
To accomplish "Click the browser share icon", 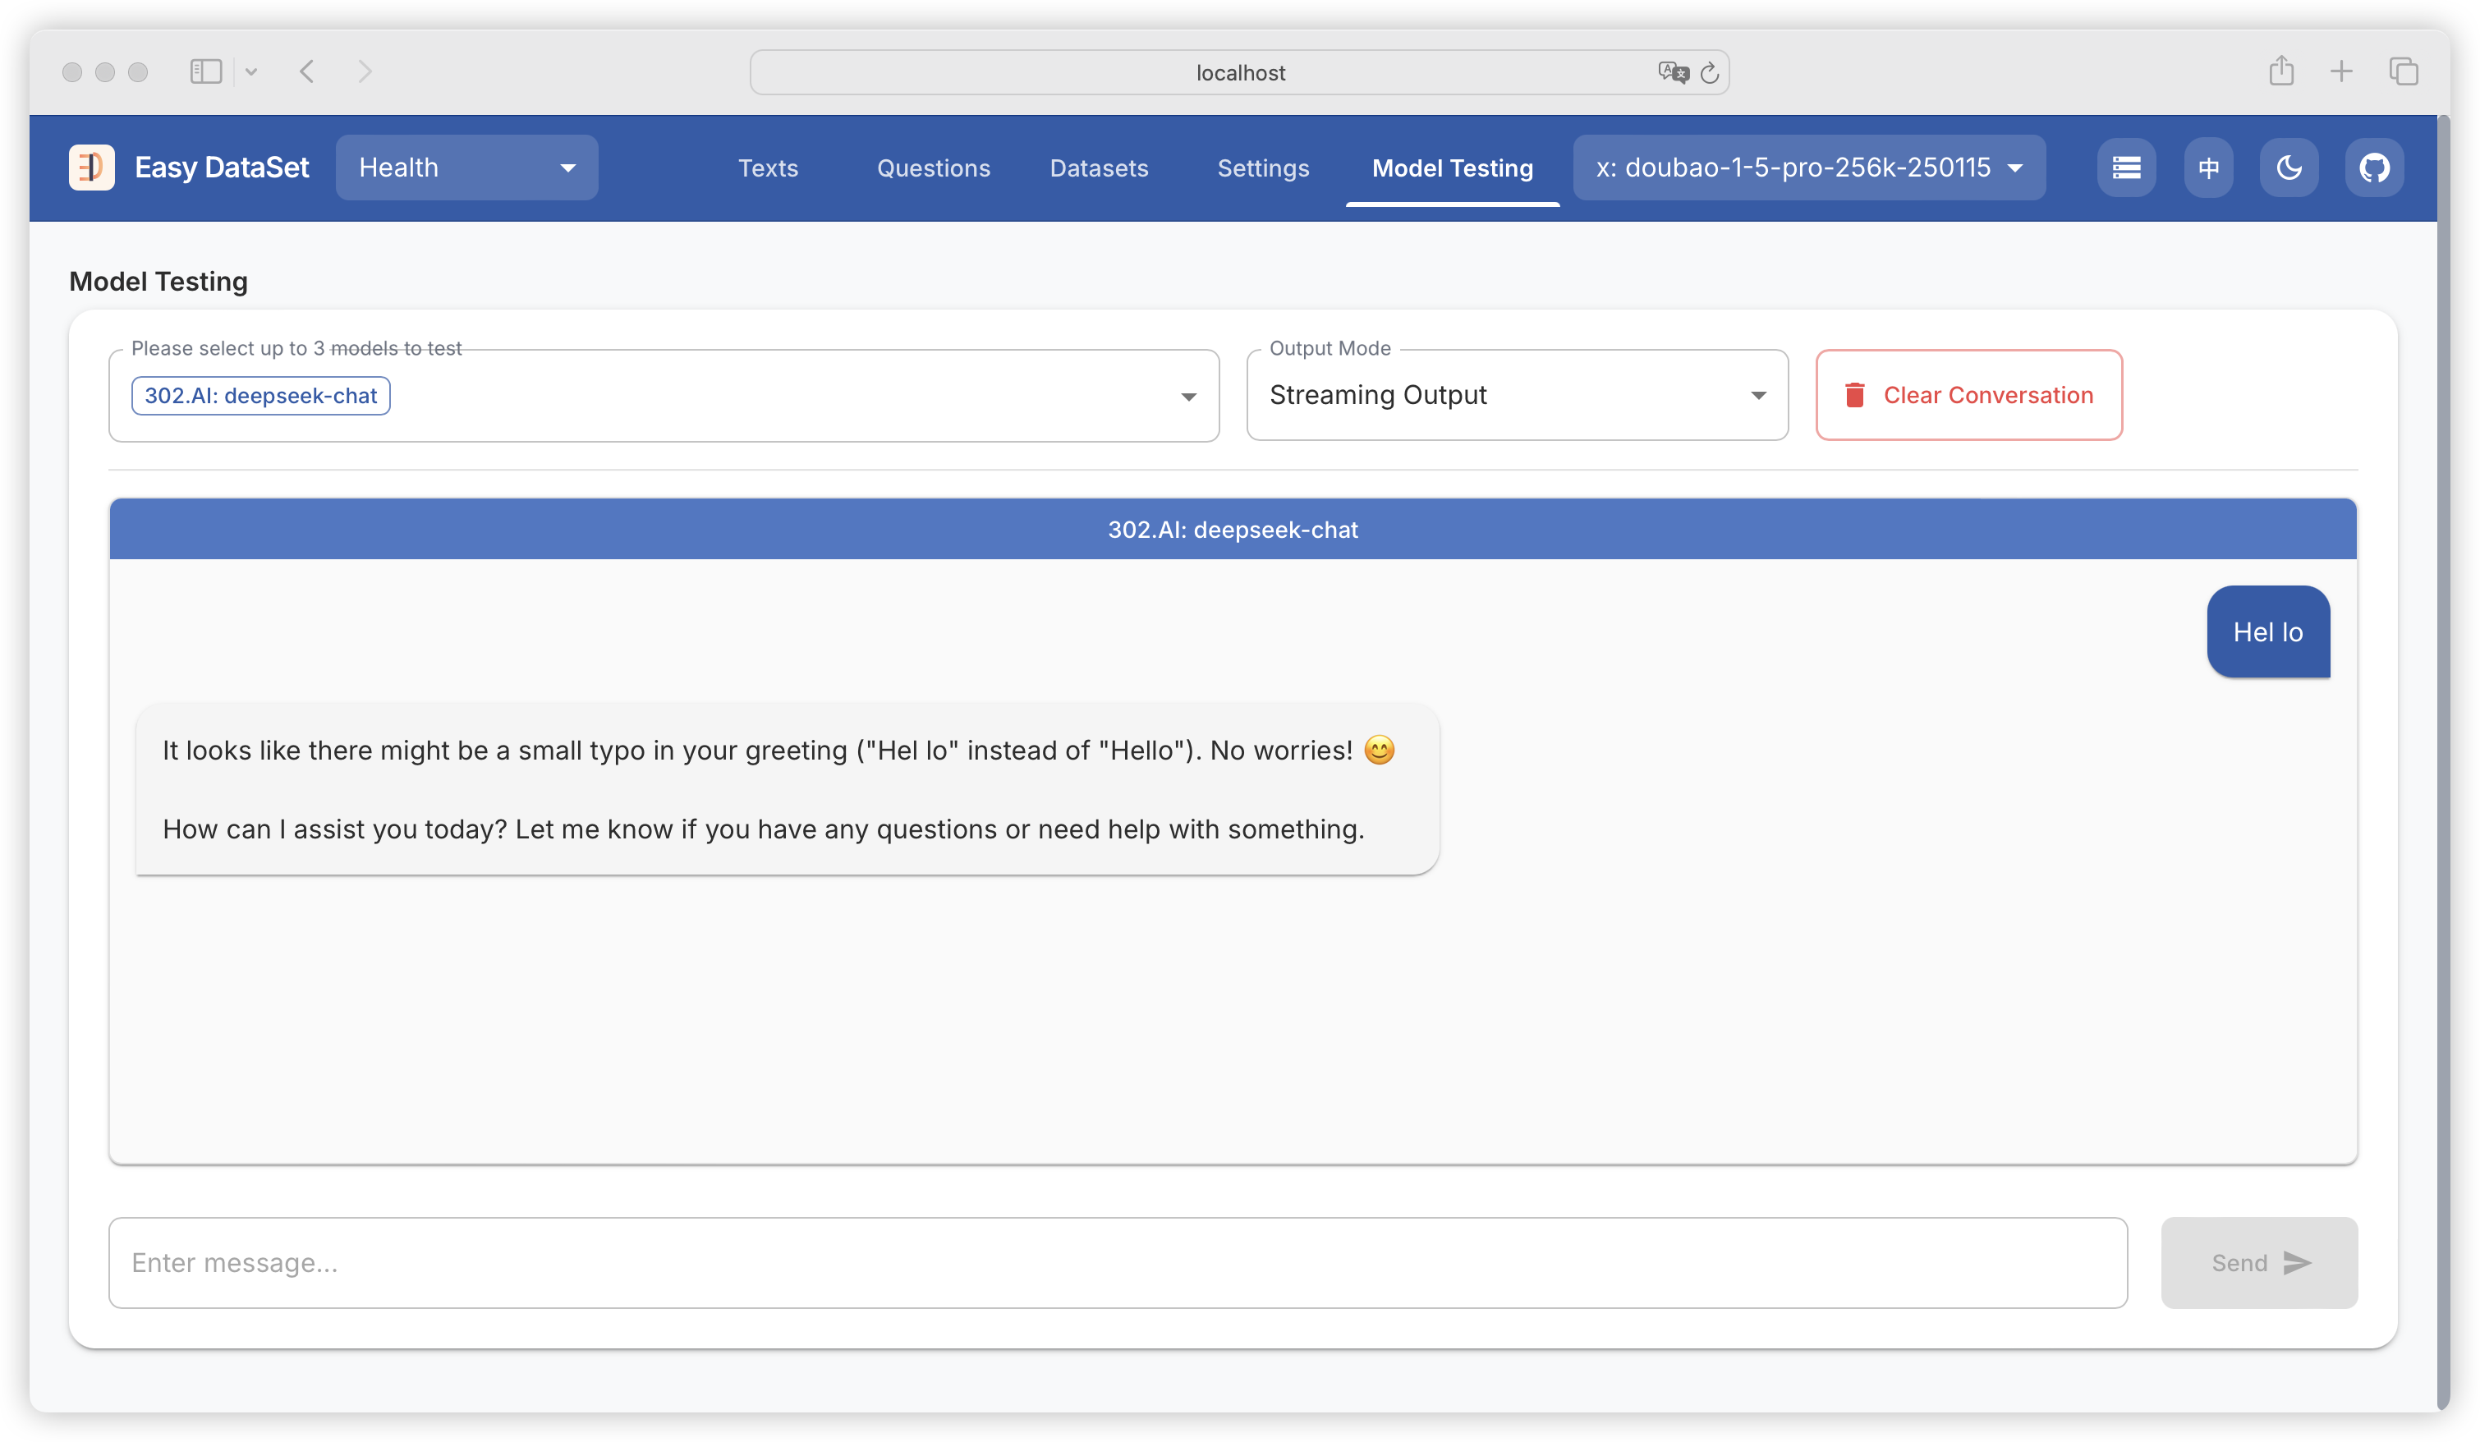I will (x=2281, y=72).
